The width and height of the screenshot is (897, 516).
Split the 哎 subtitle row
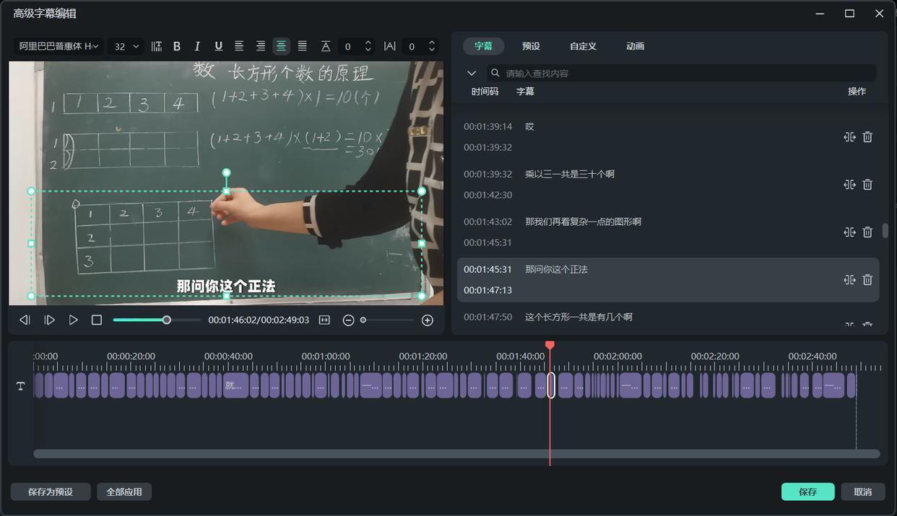[849, 137]
